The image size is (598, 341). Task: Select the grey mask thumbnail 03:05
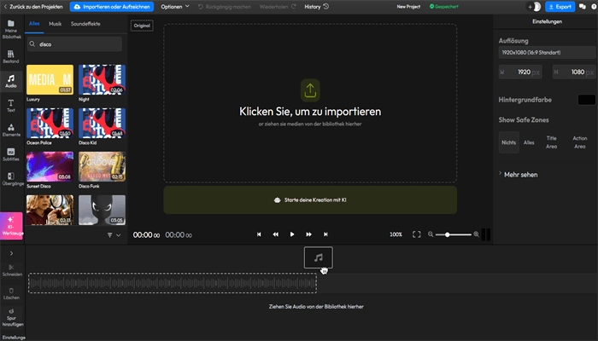102,210
